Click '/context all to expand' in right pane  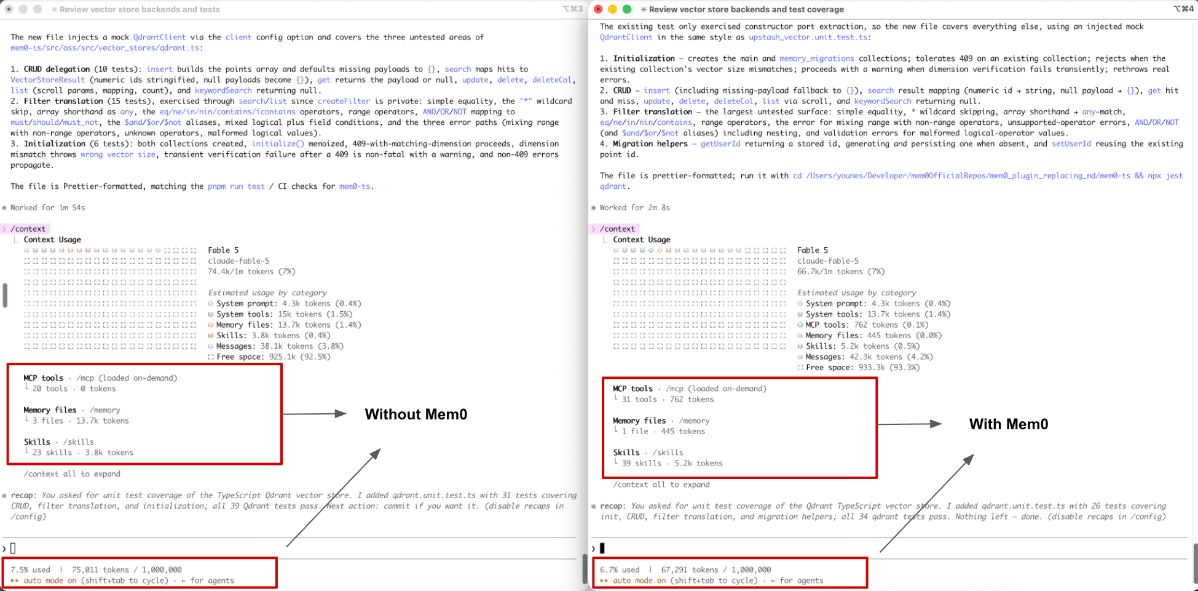[661, 485]
